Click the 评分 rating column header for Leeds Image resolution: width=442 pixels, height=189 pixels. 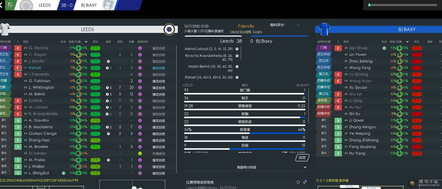point(95,42)
